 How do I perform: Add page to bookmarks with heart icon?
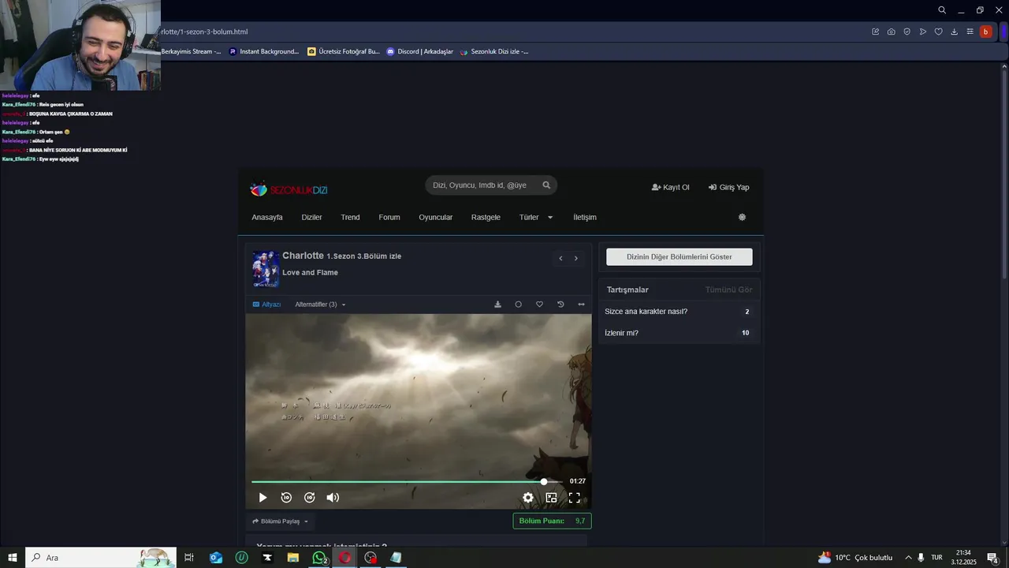[939, 32]
